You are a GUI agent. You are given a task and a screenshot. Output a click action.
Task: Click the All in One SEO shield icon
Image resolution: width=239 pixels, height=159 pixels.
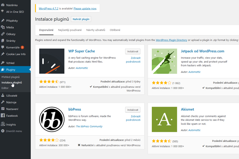[x=2, y=11]
